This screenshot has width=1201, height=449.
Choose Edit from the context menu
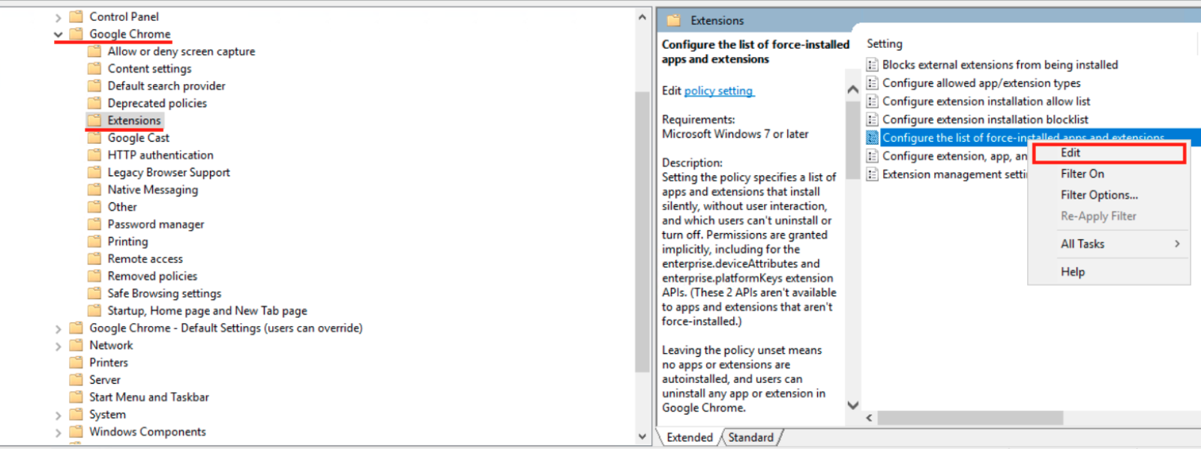point(1109,153)
